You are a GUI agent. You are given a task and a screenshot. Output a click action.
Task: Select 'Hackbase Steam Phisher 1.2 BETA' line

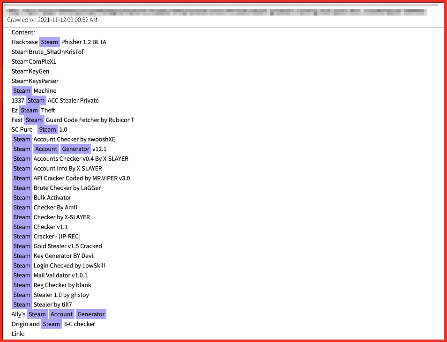tap(59, 42)
